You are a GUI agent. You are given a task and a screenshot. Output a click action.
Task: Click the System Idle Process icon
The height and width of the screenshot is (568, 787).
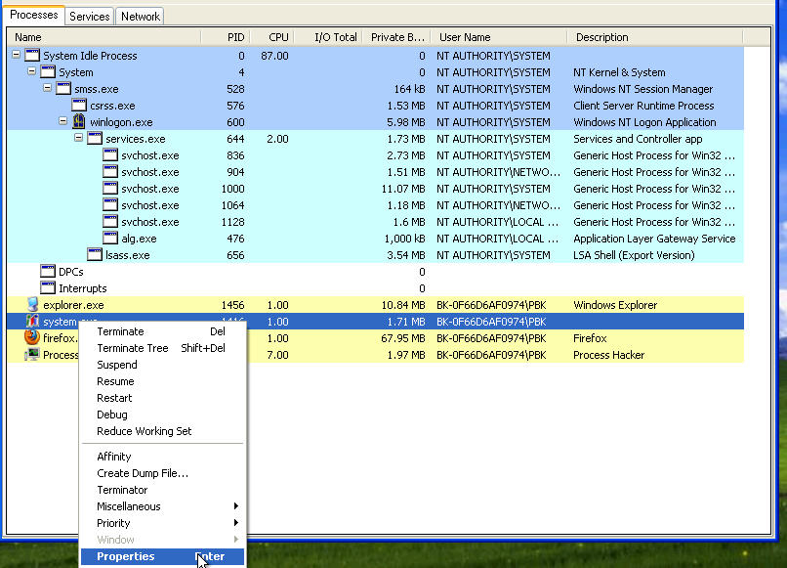[x=32, y=55]
